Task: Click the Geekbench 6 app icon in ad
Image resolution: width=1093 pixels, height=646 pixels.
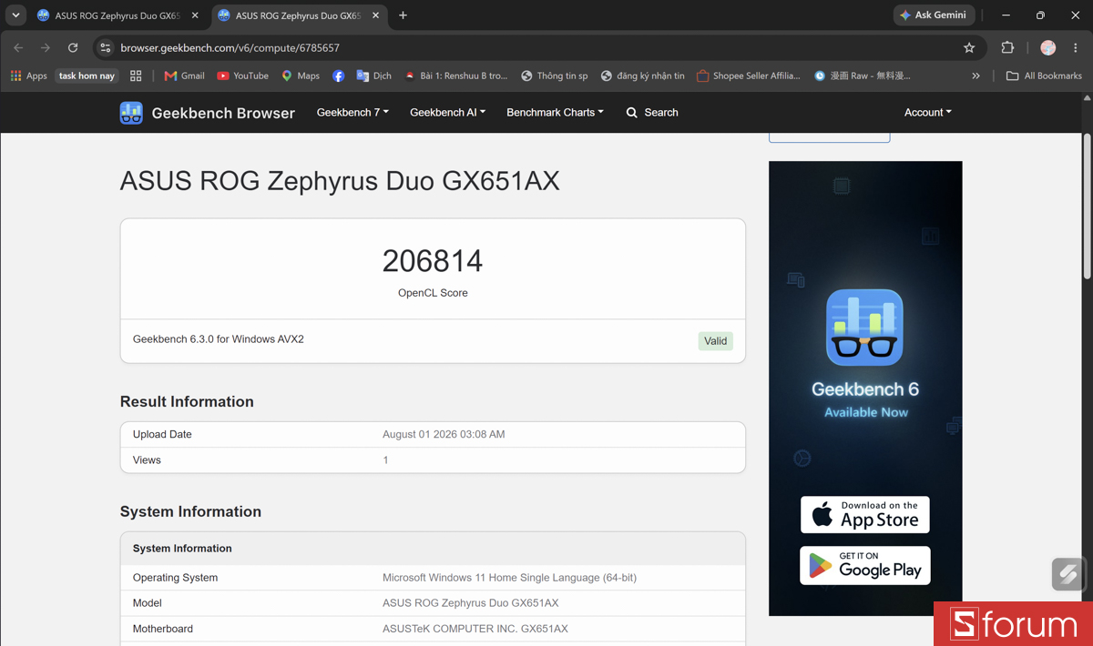Action: tap(864, 328)
